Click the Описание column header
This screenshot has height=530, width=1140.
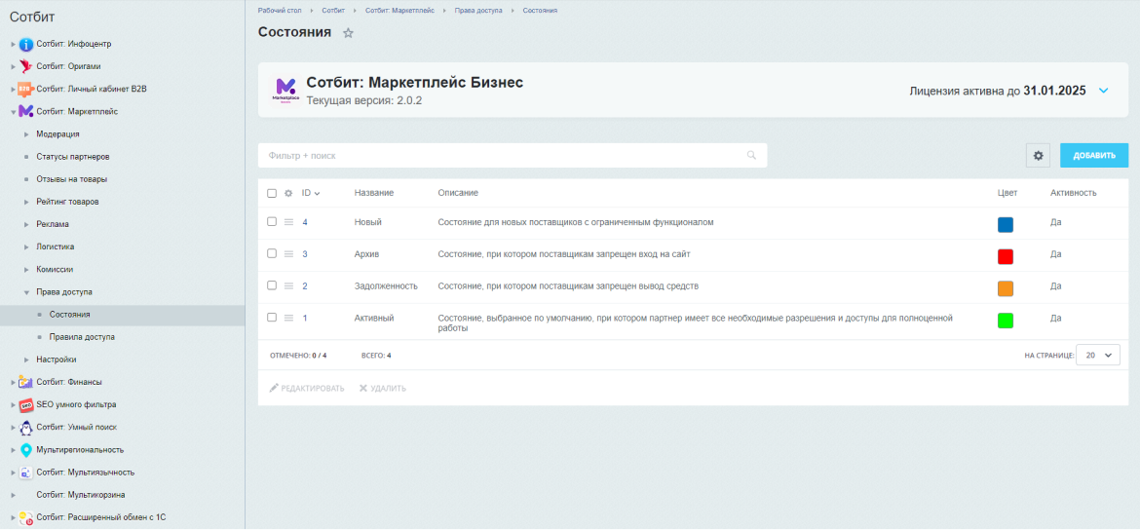[458, 193]
